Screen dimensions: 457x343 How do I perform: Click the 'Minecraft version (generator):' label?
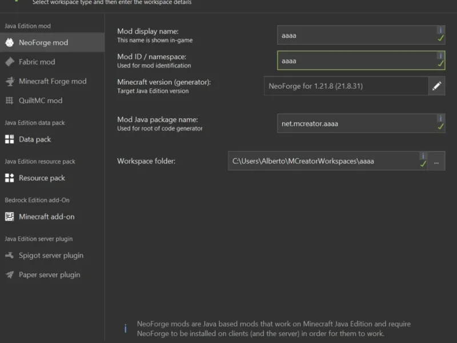164,82
